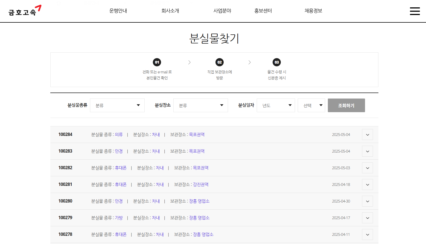The image size is (426, 244).
Task: Expand details for item 100280
Action: [367, 201]
